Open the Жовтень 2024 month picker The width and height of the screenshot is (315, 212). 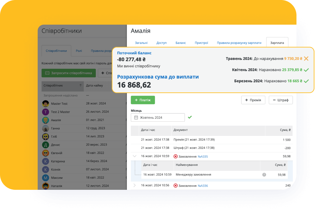(x=158, y=117)
